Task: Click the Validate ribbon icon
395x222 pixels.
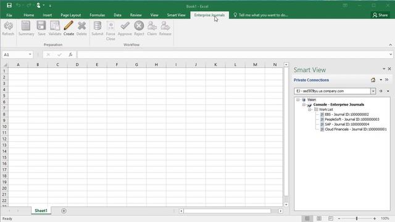Action: tap(55, 26)
